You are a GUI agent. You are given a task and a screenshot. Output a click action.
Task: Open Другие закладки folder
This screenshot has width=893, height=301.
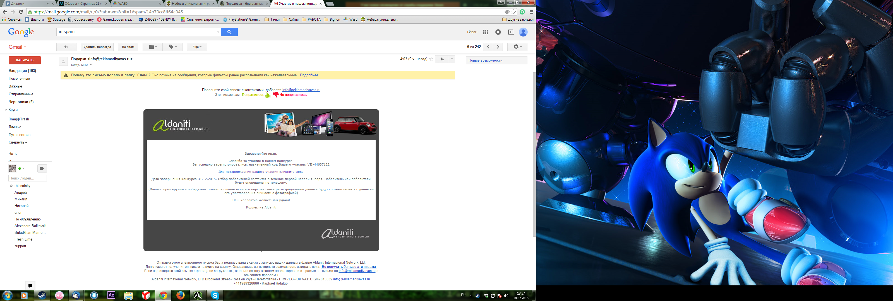pyautogui.click(x=518, y=20)
